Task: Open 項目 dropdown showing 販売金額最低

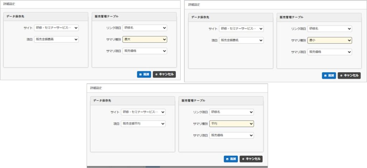Action: point(241,40)
